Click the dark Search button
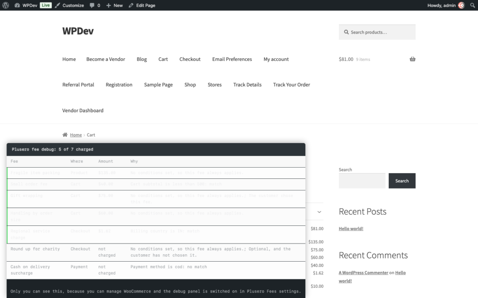This screenshot has width=478, height=298. pyautogui.click(x=402, y=181)
